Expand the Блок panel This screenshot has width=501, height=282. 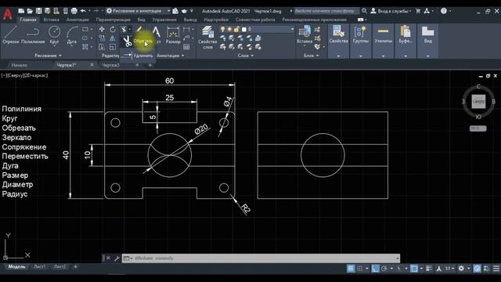[x=312, y=56]
